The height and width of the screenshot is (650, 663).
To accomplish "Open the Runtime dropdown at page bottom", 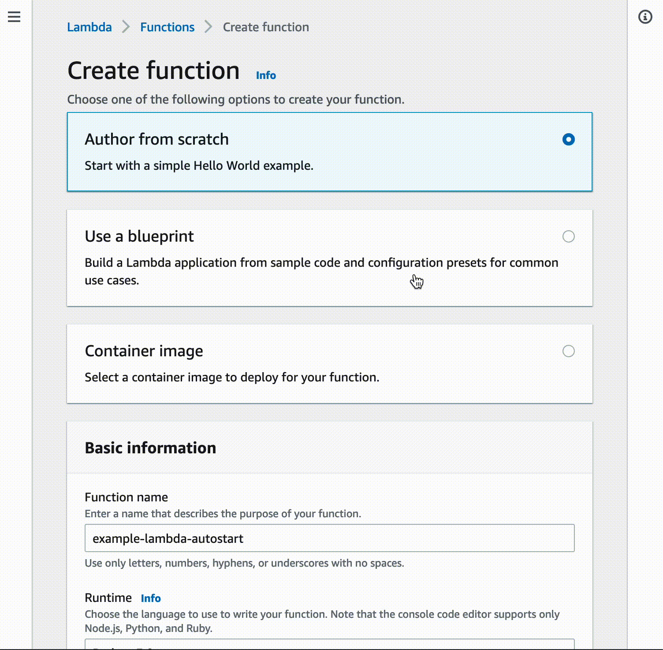I will [330, 644].
